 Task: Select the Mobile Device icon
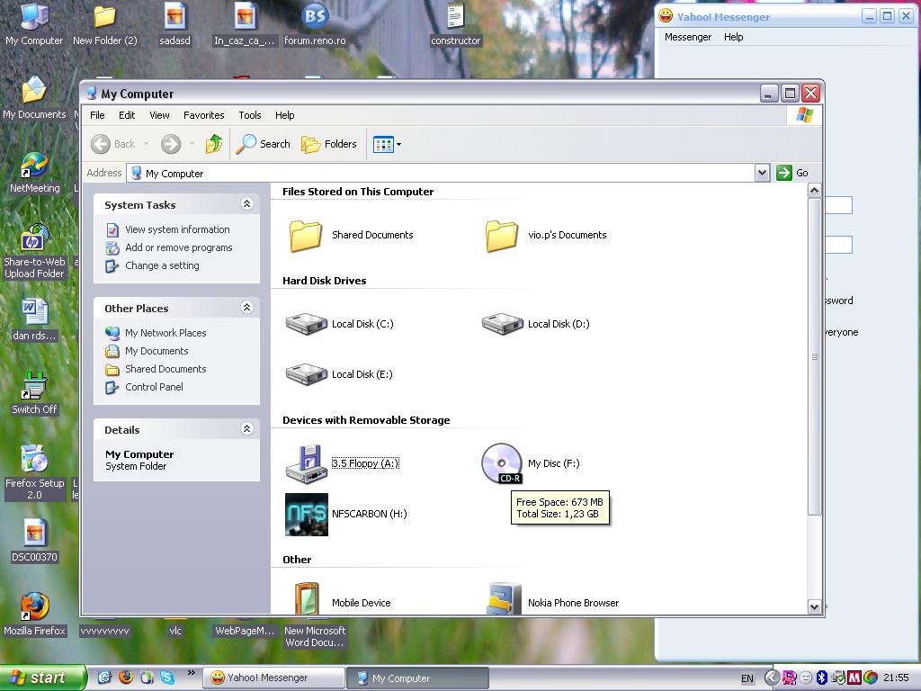306,598
